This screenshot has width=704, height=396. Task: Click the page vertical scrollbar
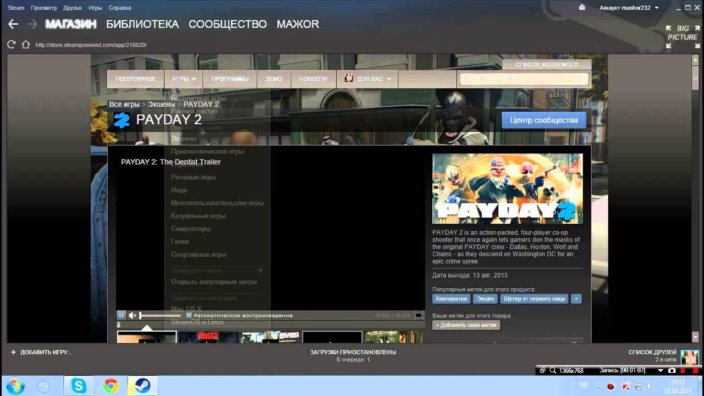(695, 199)
